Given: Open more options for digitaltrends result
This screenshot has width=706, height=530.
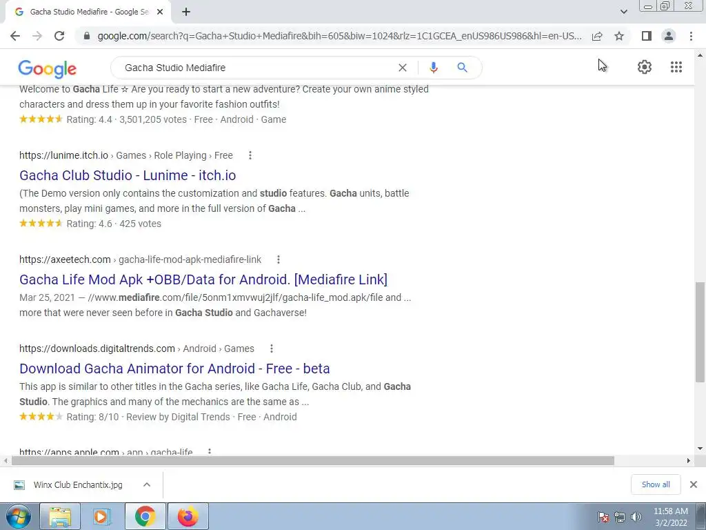Looking at the screenshot, I should (271, 349).
